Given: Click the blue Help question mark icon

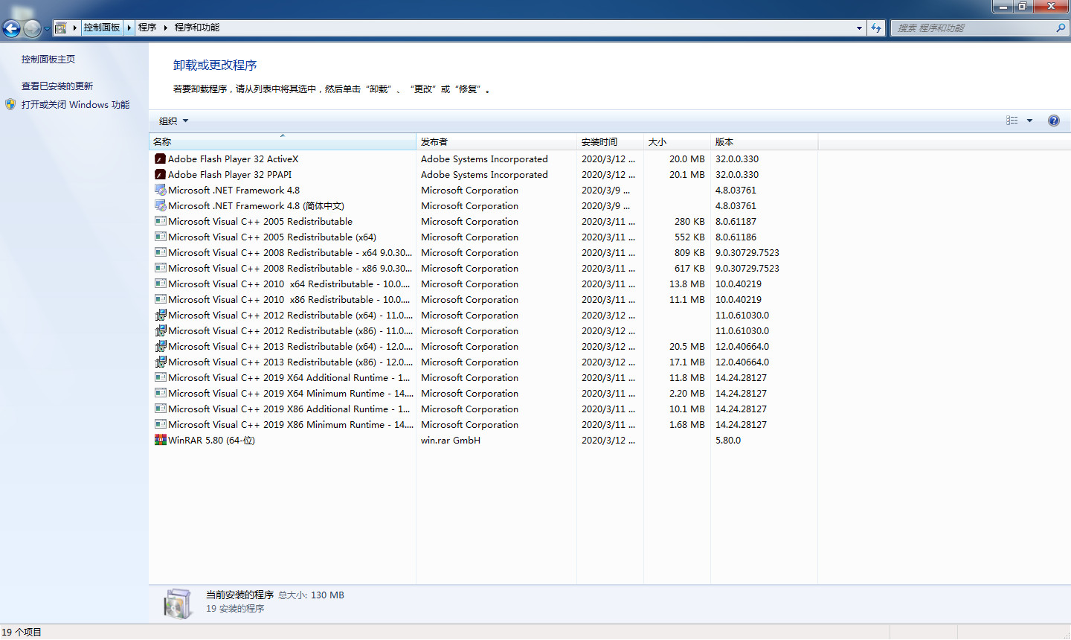Looking at the screenshot, I should (x=1054, y=121).
